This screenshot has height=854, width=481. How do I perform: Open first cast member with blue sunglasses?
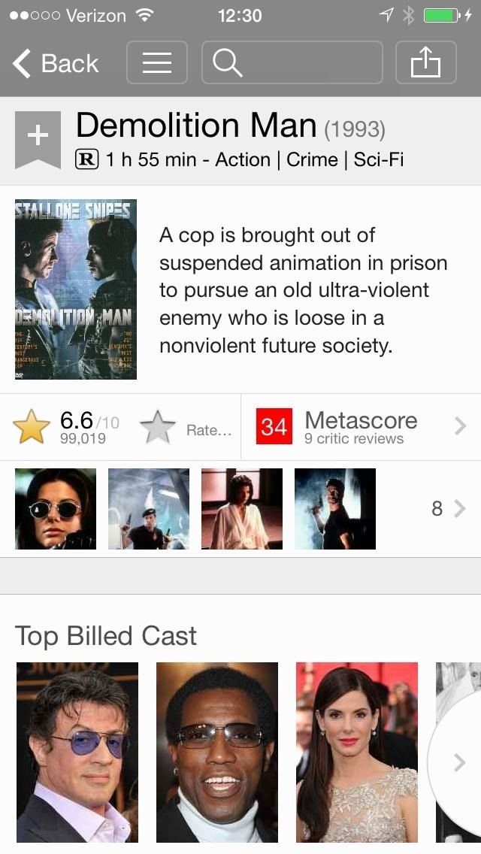[x=77, y=753]
